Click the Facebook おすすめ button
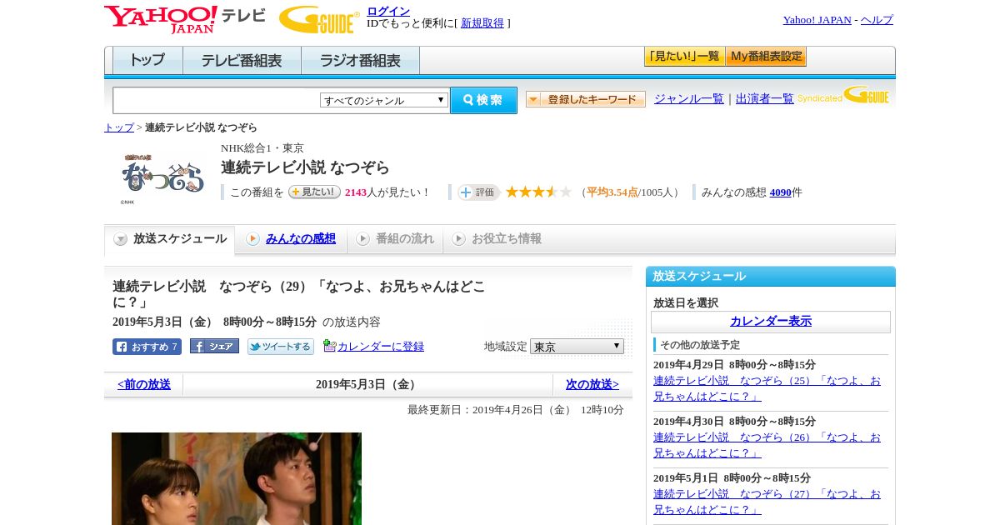The width and height of the screenshot is (1000, 525). pos(147,347)
